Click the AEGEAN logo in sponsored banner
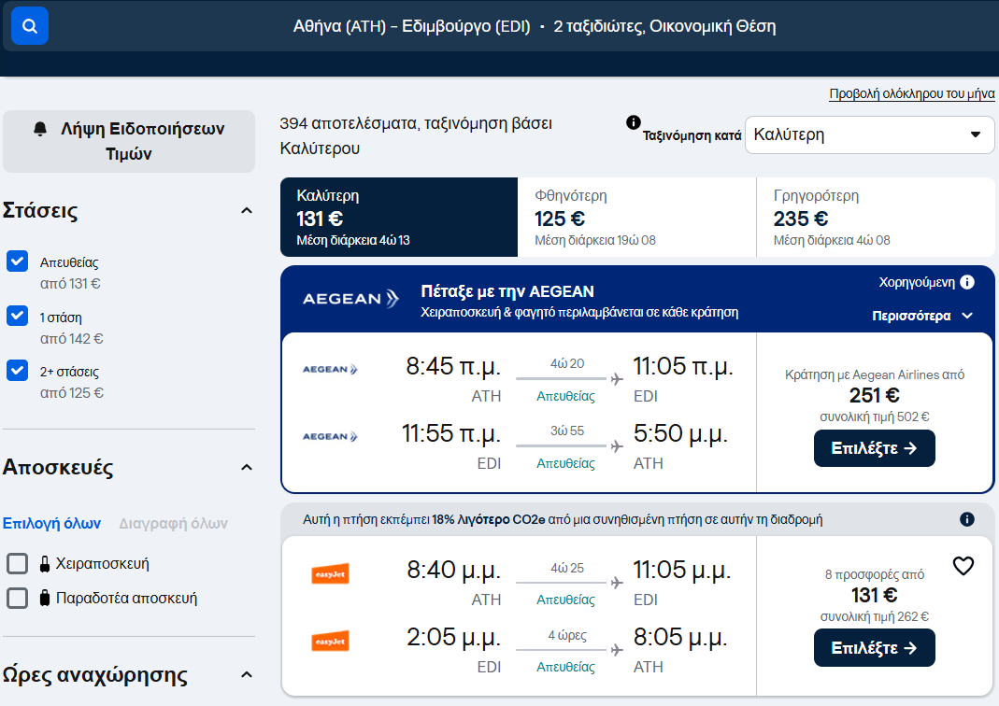This screenshot has height=706, width=999. pyautogui.click(x=342, y=299)
